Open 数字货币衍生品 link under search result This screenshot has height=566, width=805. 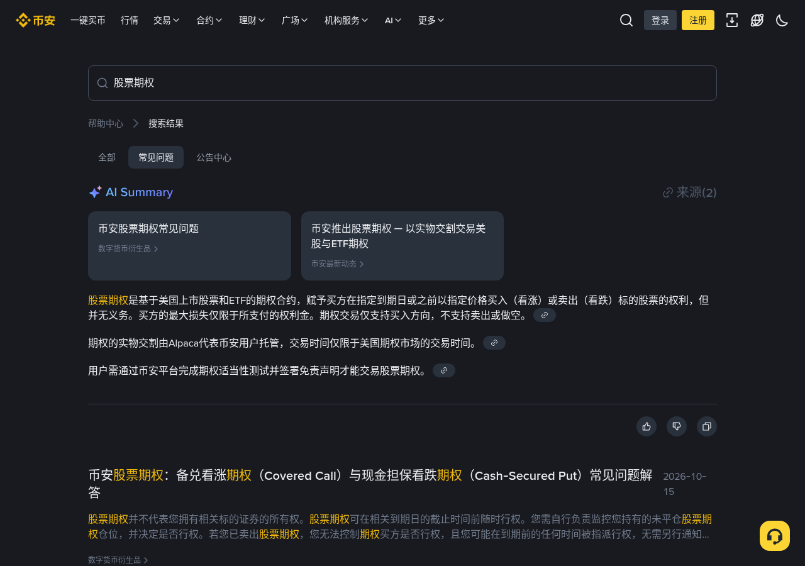point(118,560)
